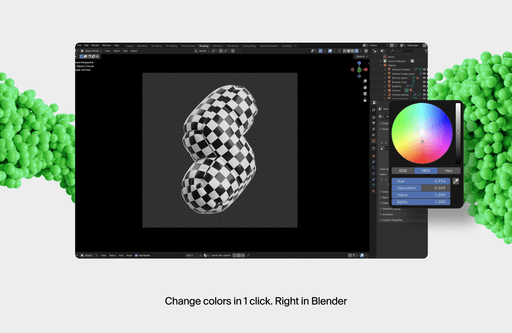The image size is (512, 333).
Task: Switch to the Shading workspace tab
Action: tap(204, 46)
